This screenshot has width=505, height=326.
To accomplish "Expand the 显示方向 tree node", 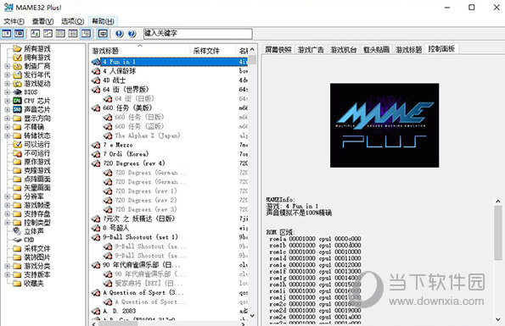I will point(7,119).
